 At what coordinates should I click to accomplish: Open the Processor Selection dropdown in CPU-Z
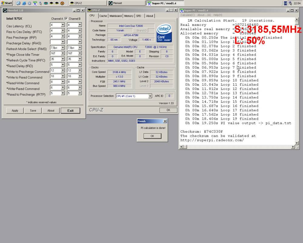[150, 96]
